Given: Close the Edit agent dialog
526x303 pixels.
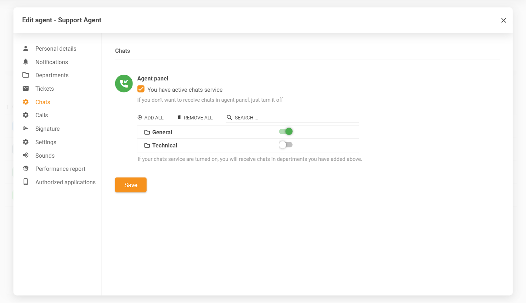Looking at the screenshot, I should [x=503, y=21].
